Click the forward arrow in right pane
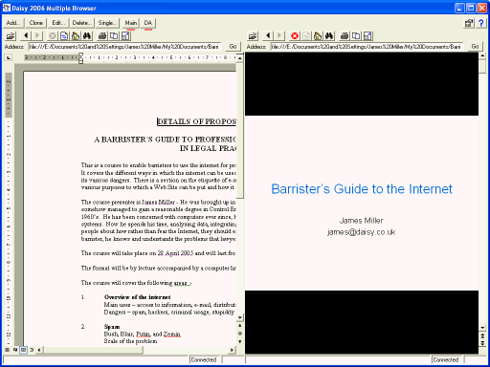The height and width of the screenshot is (367, 490). (279, 35)
